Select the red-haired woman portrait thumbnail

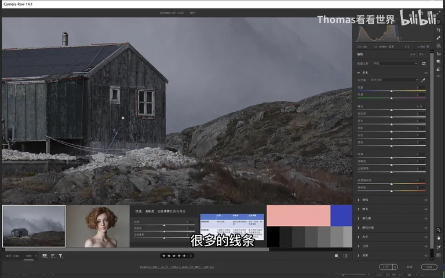[97, 226]
